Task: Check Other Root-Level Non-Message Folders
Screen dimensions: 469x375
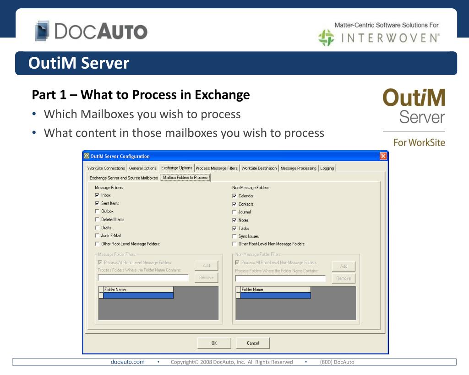Action: (234, 244)
